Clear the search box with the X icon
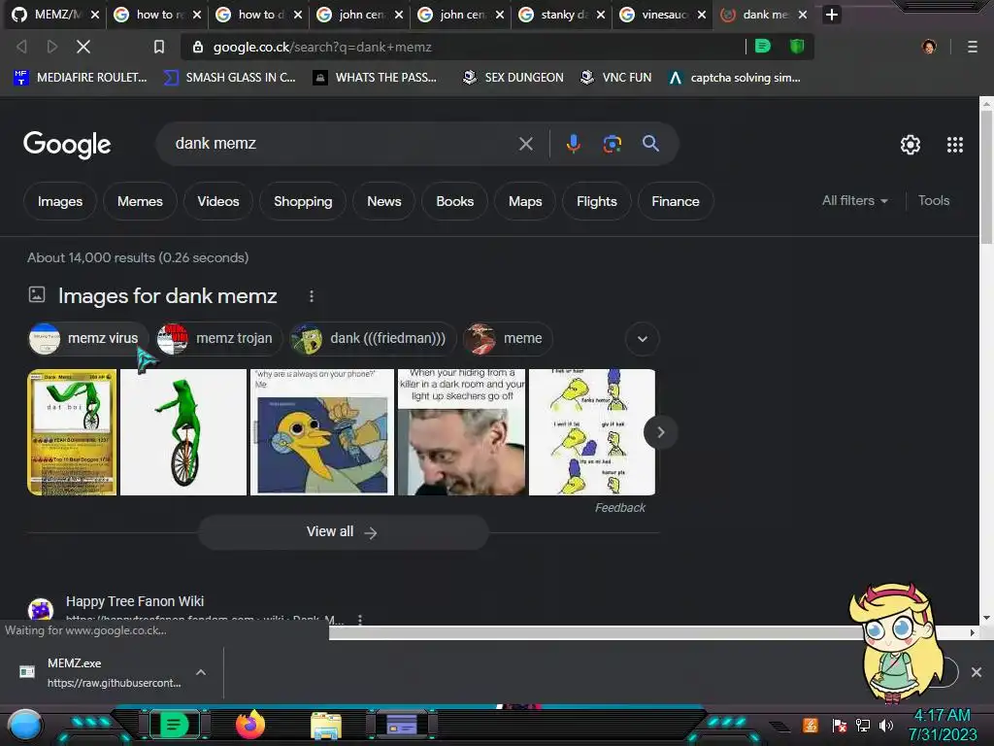Screen dimensions: 994x746 click(x=525, y=144)
